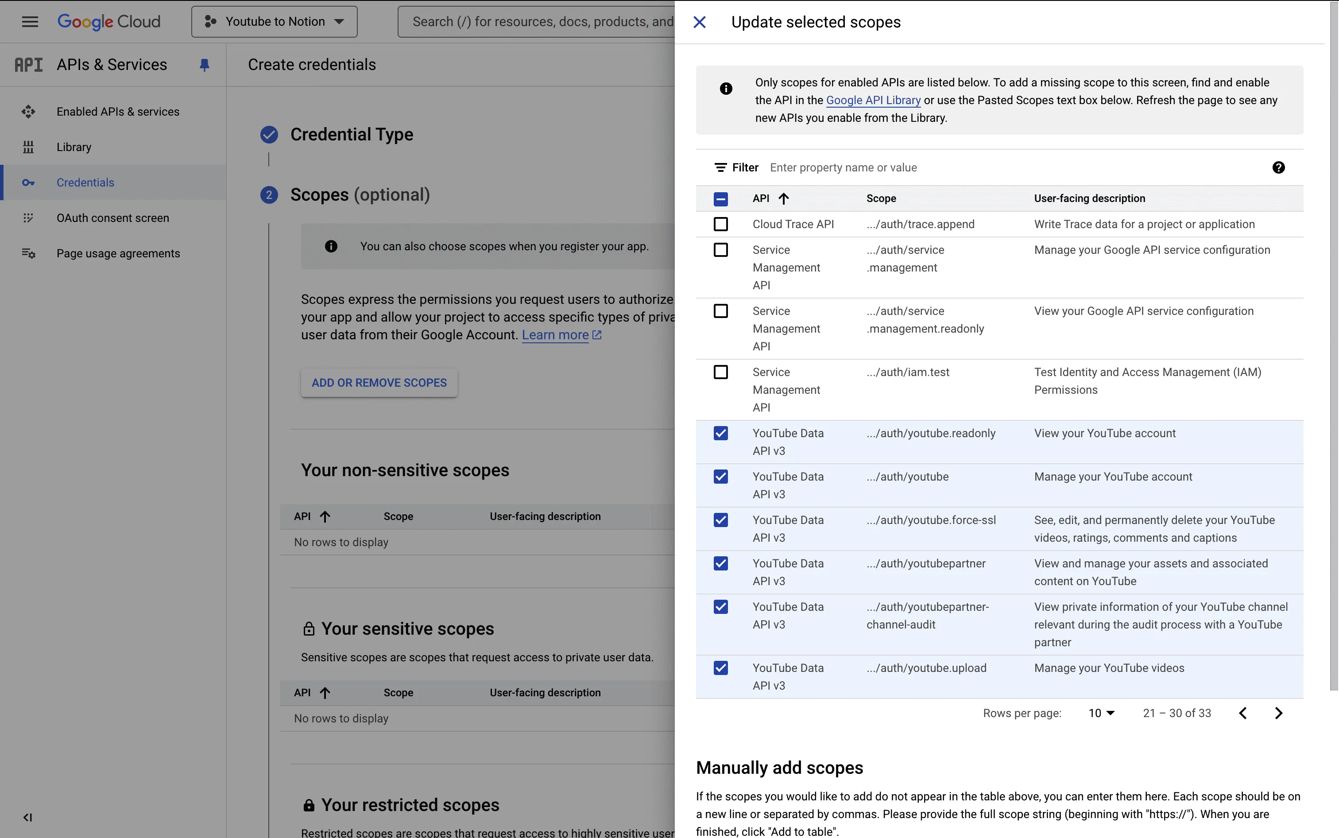The height and width of the screenshot is (838, 1339).
Task: Open Enabled APIs & services
Action: pos(113,112)
